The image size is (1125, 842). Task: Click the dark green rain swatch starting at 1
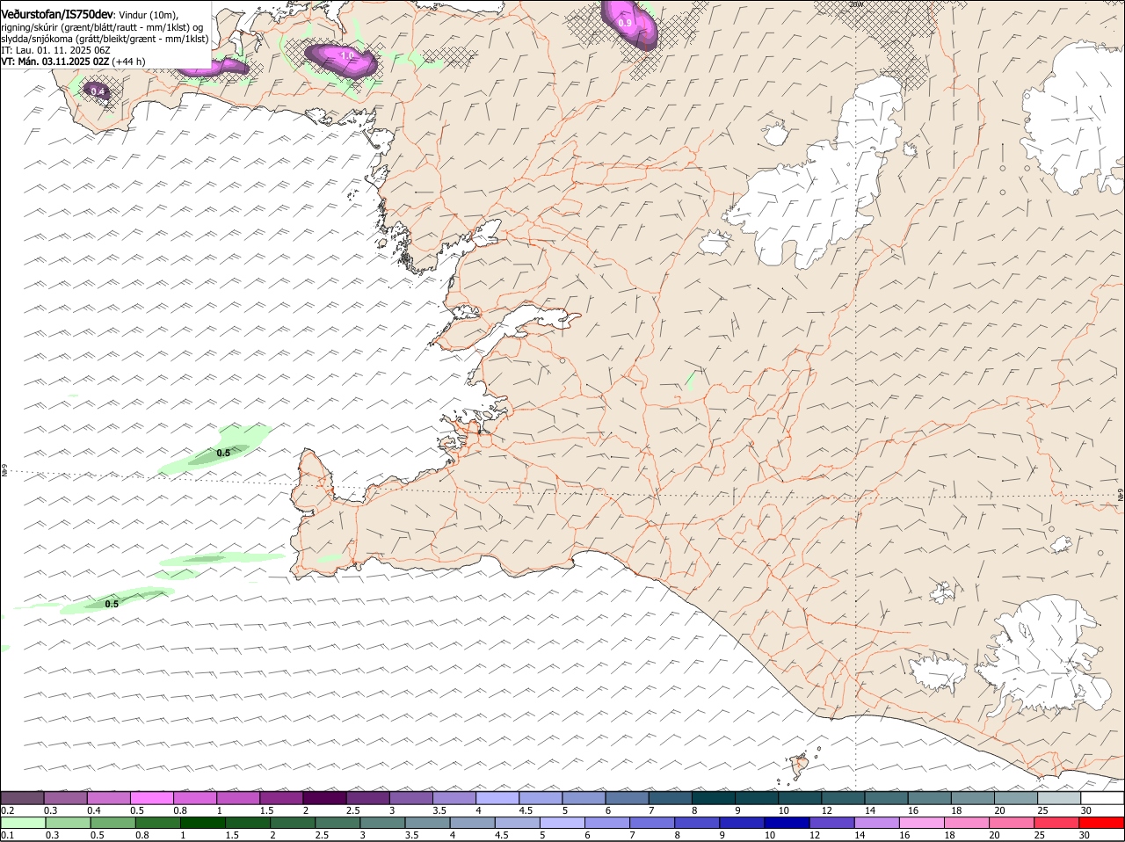202,823
